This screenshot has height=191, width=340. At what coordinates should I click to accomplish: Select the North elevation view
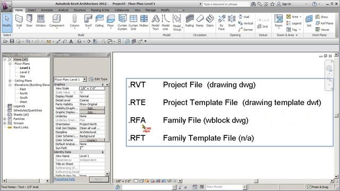23,93
